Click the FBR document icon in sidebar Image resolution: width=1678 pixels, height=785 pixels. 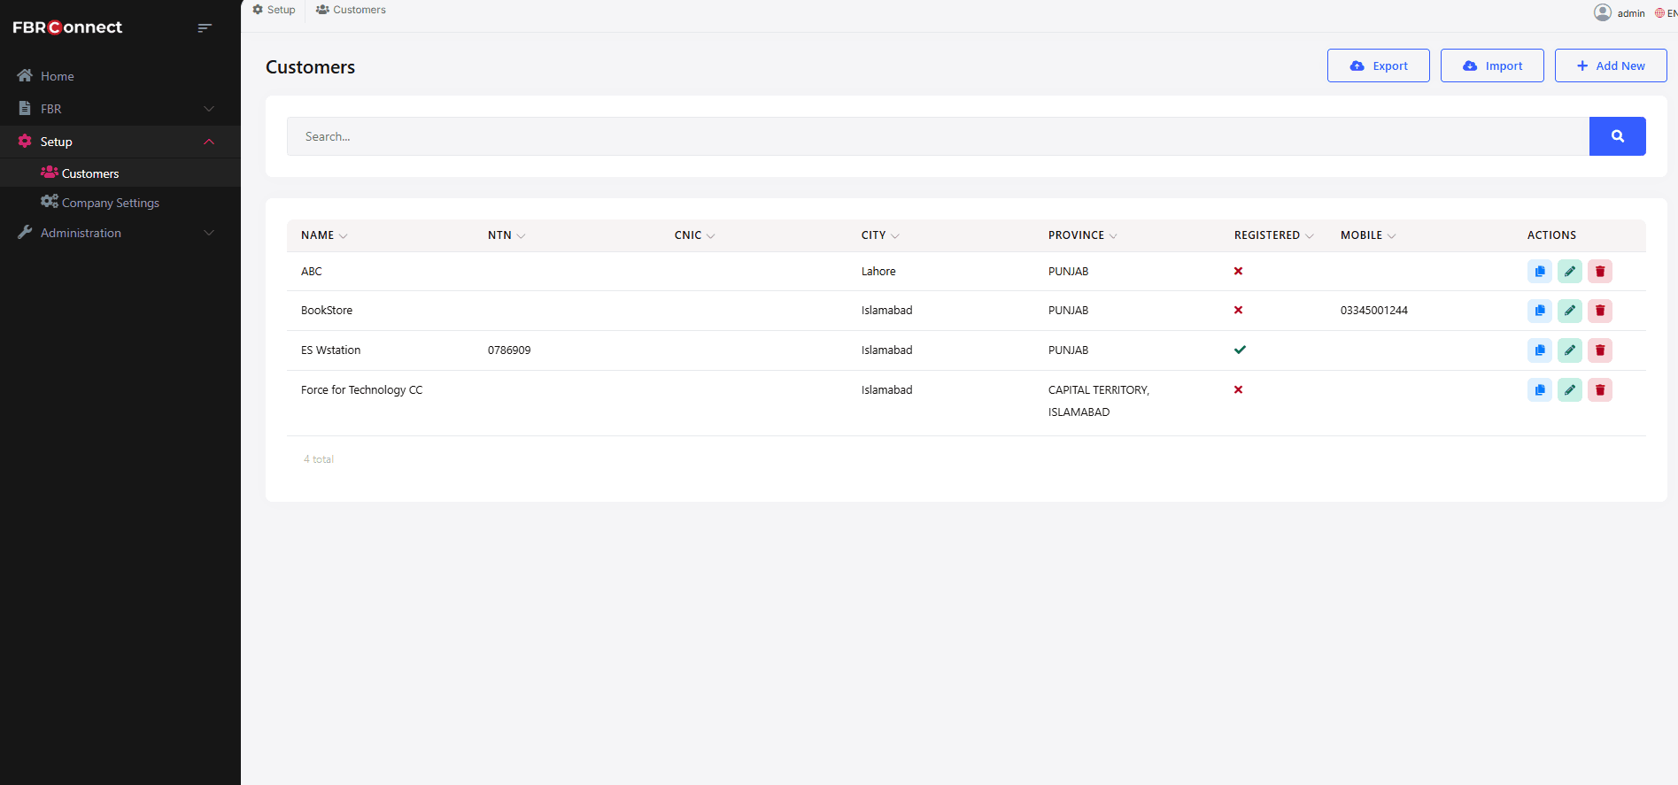click(x=25, y=108)
